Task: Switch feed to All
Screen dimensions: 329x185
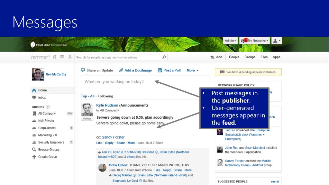Action: (x=92, y=96)
